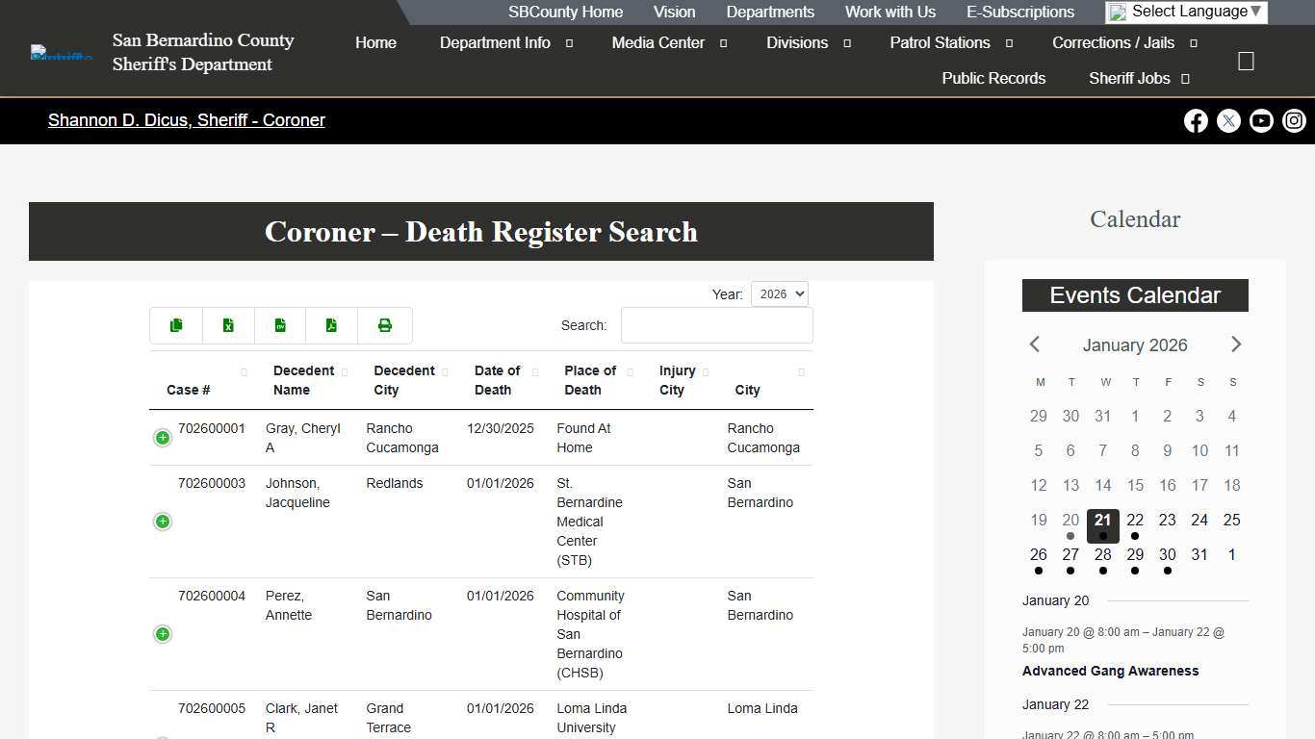
Task: Expand details for case 702600001
Action: [x=162, y=438]
